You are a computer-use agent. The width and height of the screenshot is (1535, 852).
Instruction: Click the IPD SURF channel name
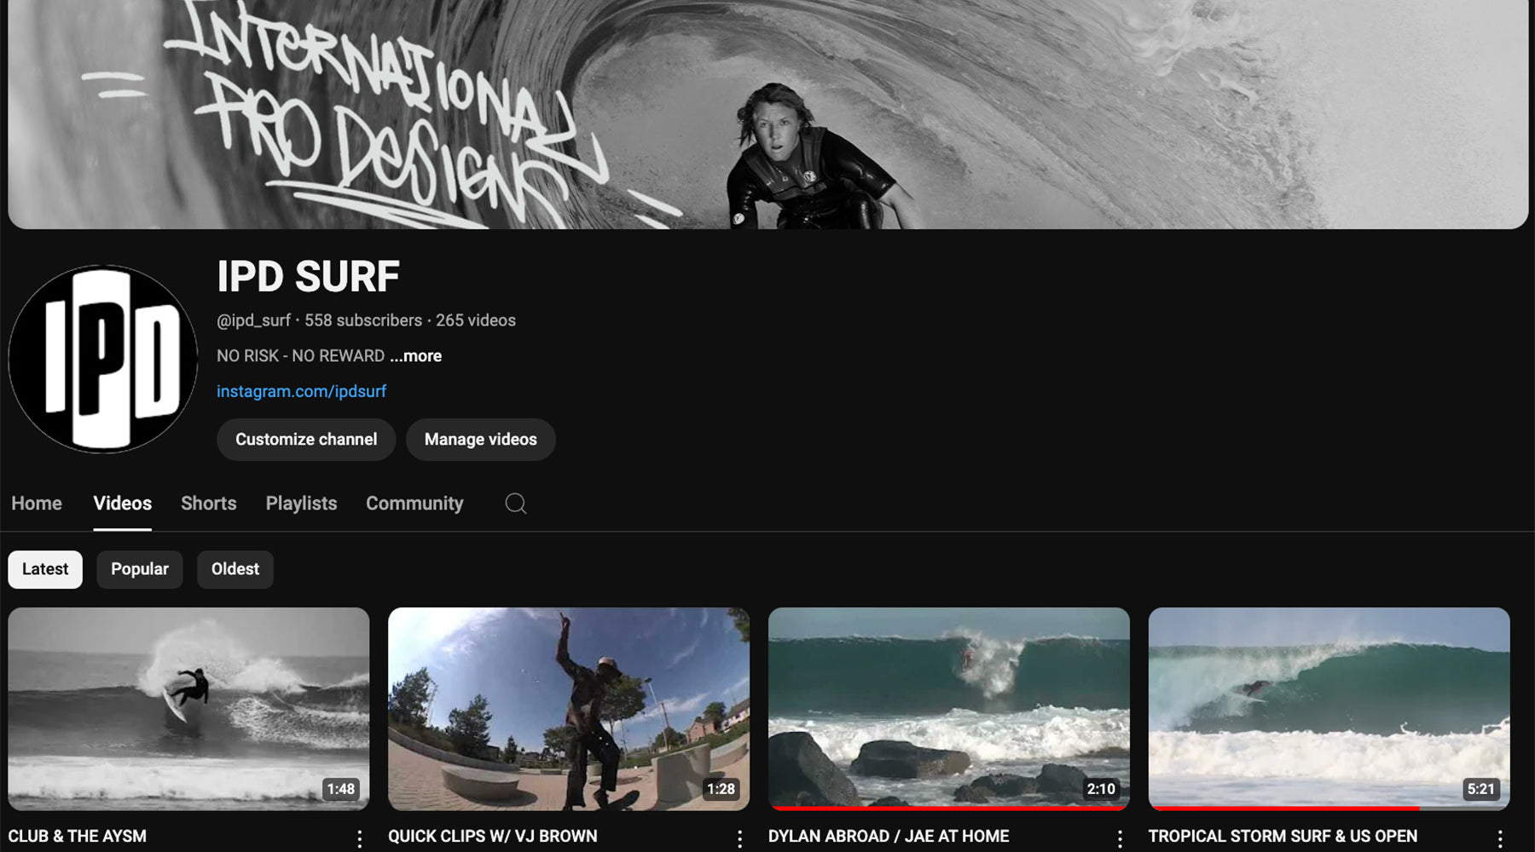[x=309, y=276]
